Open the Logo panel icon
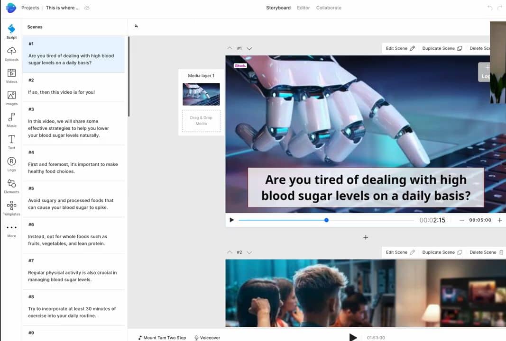 [x=11, y=162]
